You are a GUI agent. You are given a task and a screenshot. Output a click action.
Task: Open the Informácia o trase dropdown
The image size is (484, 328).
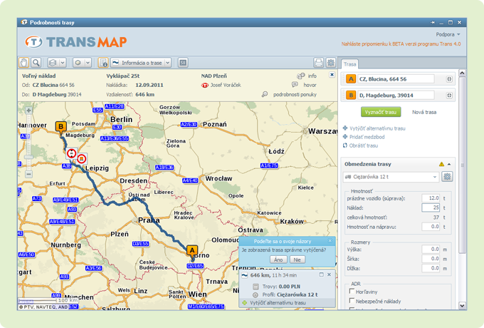(141, 63)
